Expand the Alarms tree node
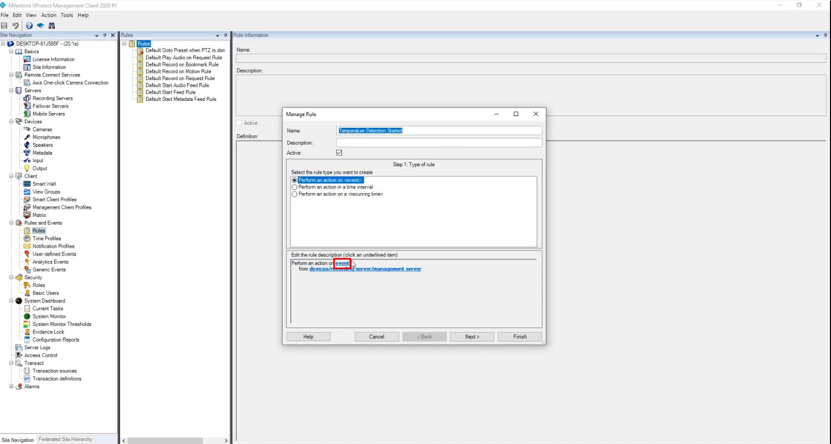This screenshot has height=444, width=831. [x=11, y=387]
